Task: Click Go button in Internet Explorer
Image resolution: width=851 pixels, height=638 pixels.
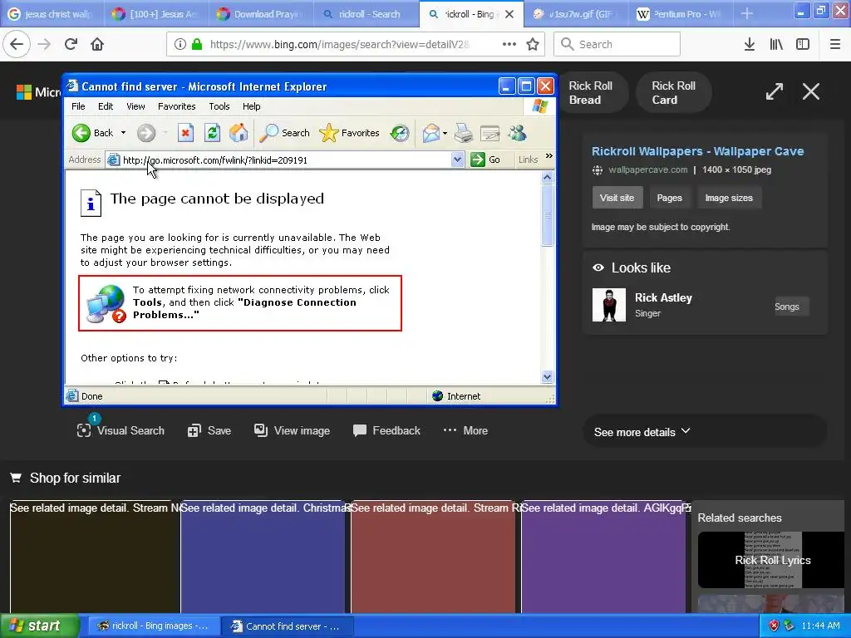Action: (x=485, y=159)
